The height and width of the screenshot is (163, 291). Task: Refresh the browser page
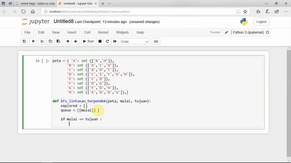point(23,12)
